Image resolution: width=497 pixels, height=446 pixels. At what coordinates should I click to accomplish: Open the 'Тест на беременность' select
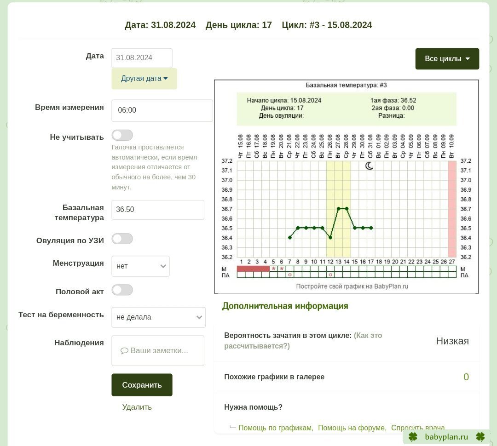(158, 317)
